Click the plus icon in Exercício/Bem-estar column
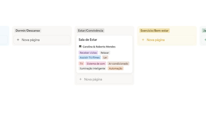 143,40
